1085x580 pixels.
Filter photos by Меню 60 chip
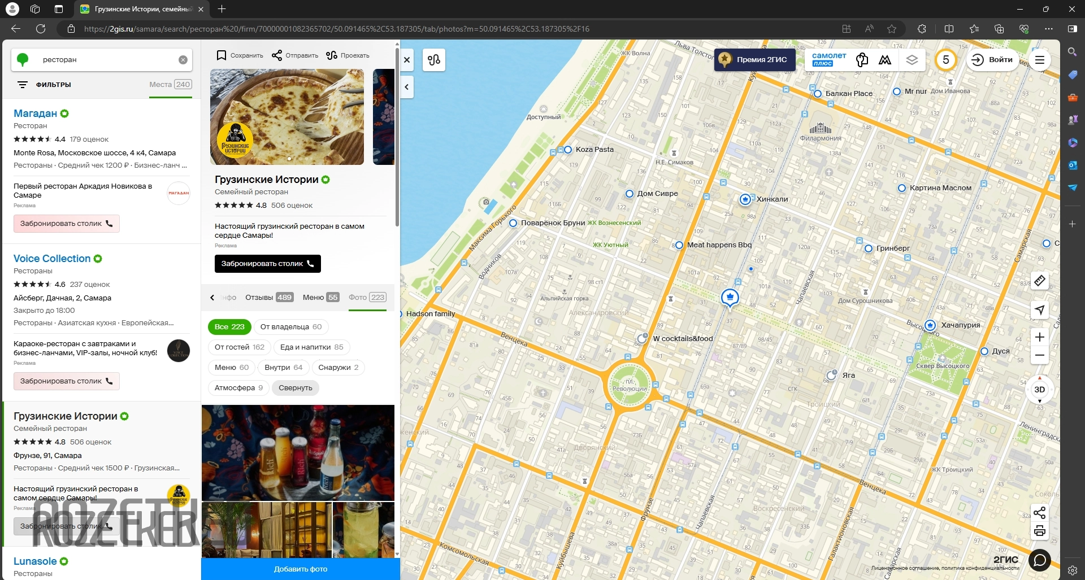point(232,368)
